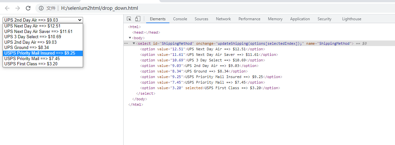Go forward with the browser forward arrow

[x=18, y=8]
